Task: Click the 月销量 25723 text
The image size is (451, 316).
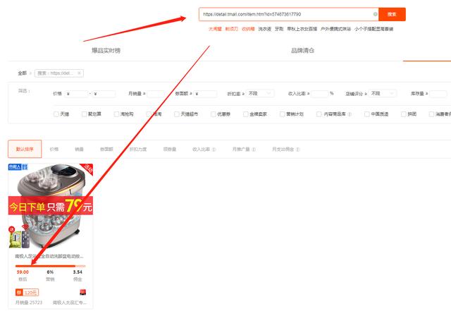Action: 29,303
